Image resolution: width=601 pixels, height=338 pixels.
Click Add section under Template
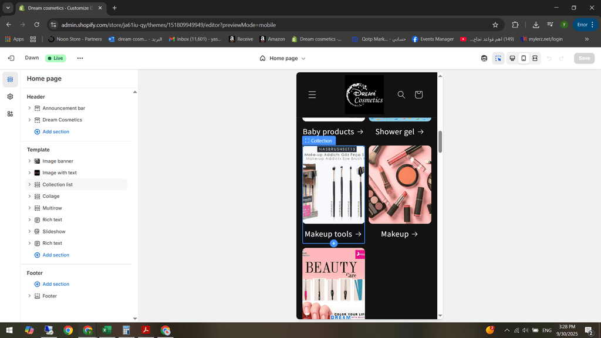point(56,255)
